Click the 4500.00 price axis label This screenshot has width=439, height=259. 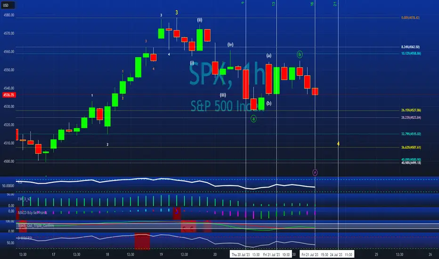tap(8, 161)
